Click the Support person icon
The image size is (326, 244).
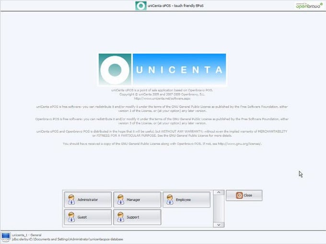[x=121, y=217]
